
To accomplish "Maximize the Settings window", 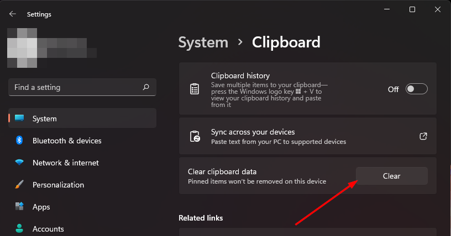I will coord(412,9).
